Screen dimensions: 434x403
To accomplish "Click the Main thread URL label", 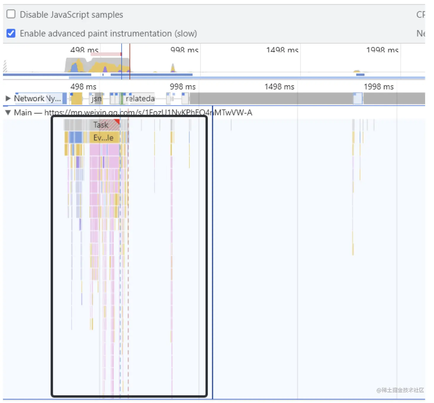I will point(148,112).
